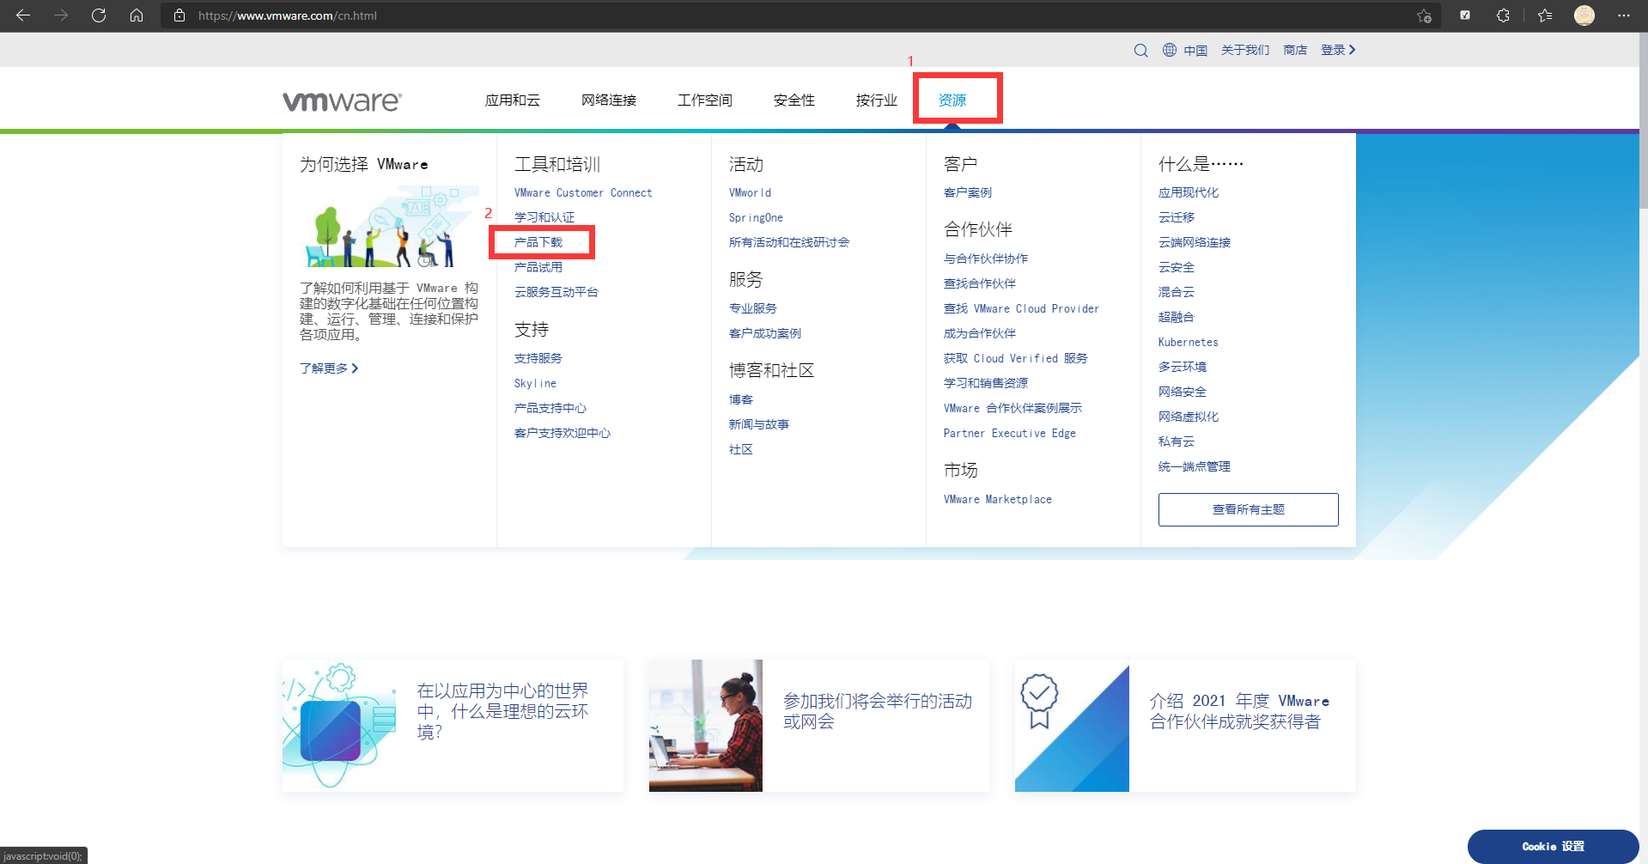Open 资源 navigation menu
Viewport: 1648px width, 864px height.
952,100
